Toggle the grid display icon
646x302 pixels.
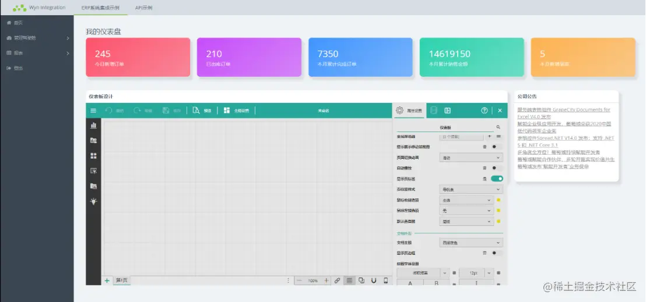(x=349, y=280)
